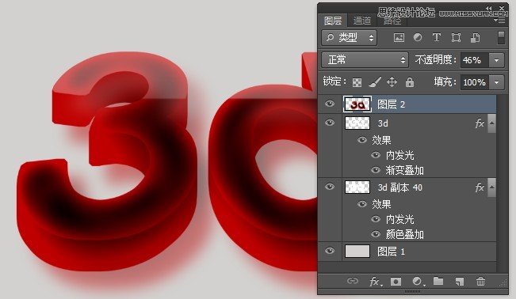The image size is (516, 299).
Task: Collapse effects of the 3d layer
Action: point(491,123)
